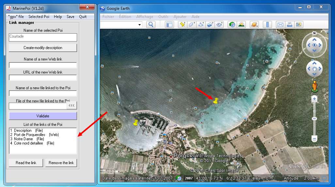335x187 pixels.
Task: Open the Ajouter menu
Action: tap(180, 17)
